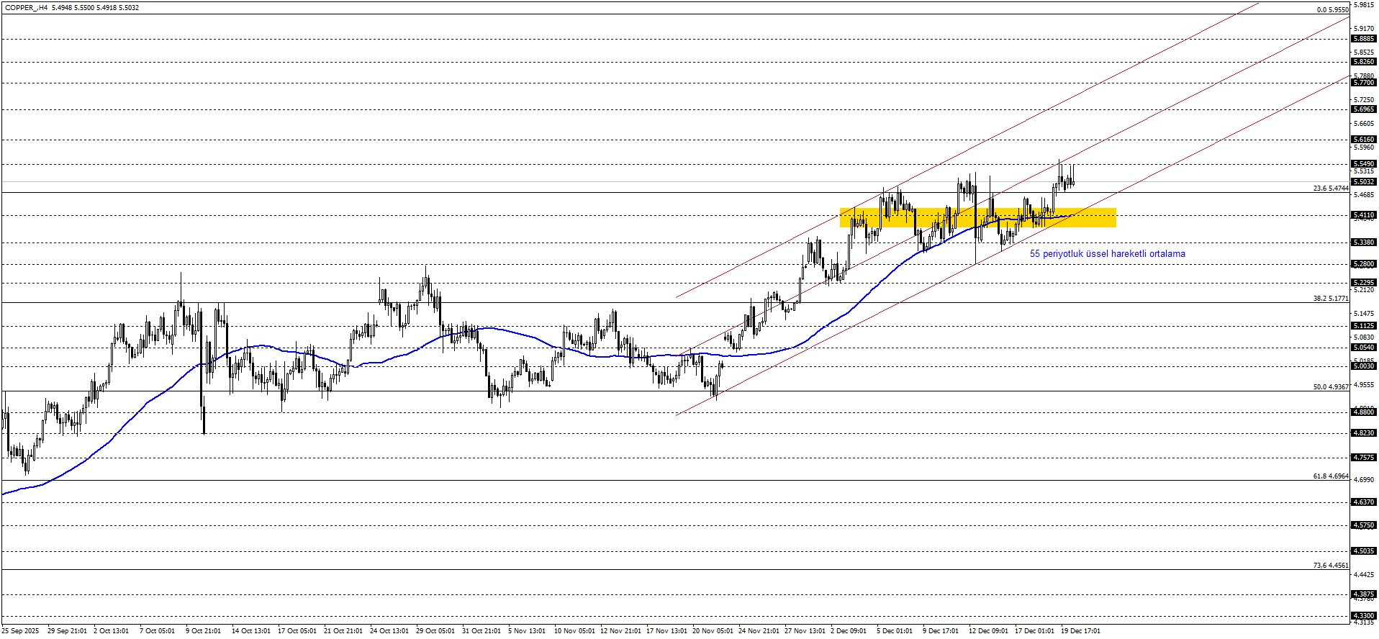Select the 73.6 4.4561 Fibonacci label
1379x639 pixels.
coord(1331,566)
